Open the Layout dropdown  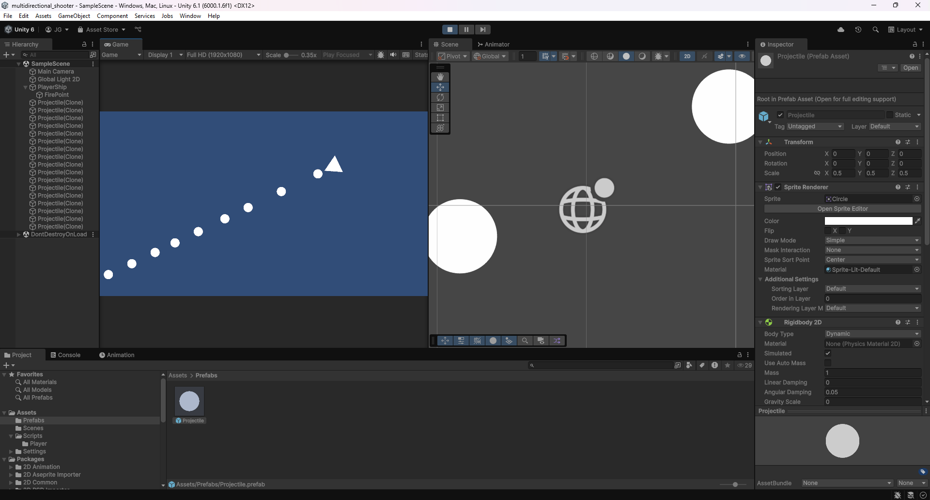(x=905, y=30)
